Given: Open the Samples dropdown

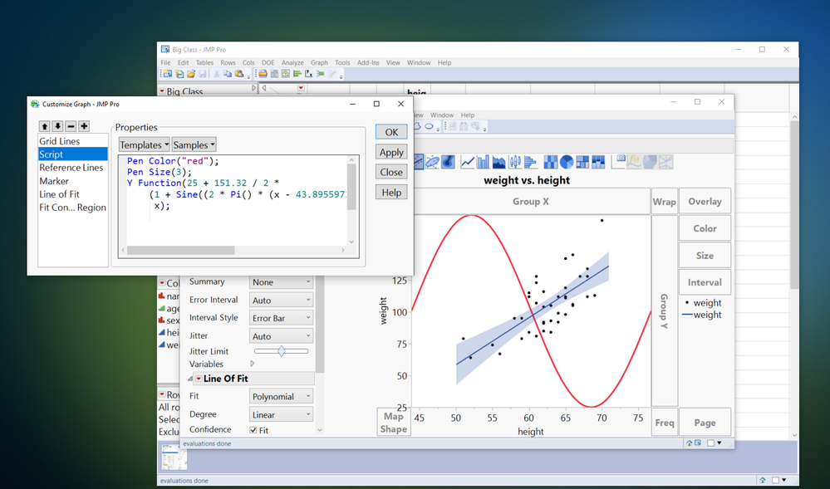Looking at the screenshot, I should pyautogui.click(x=194, y=144).
